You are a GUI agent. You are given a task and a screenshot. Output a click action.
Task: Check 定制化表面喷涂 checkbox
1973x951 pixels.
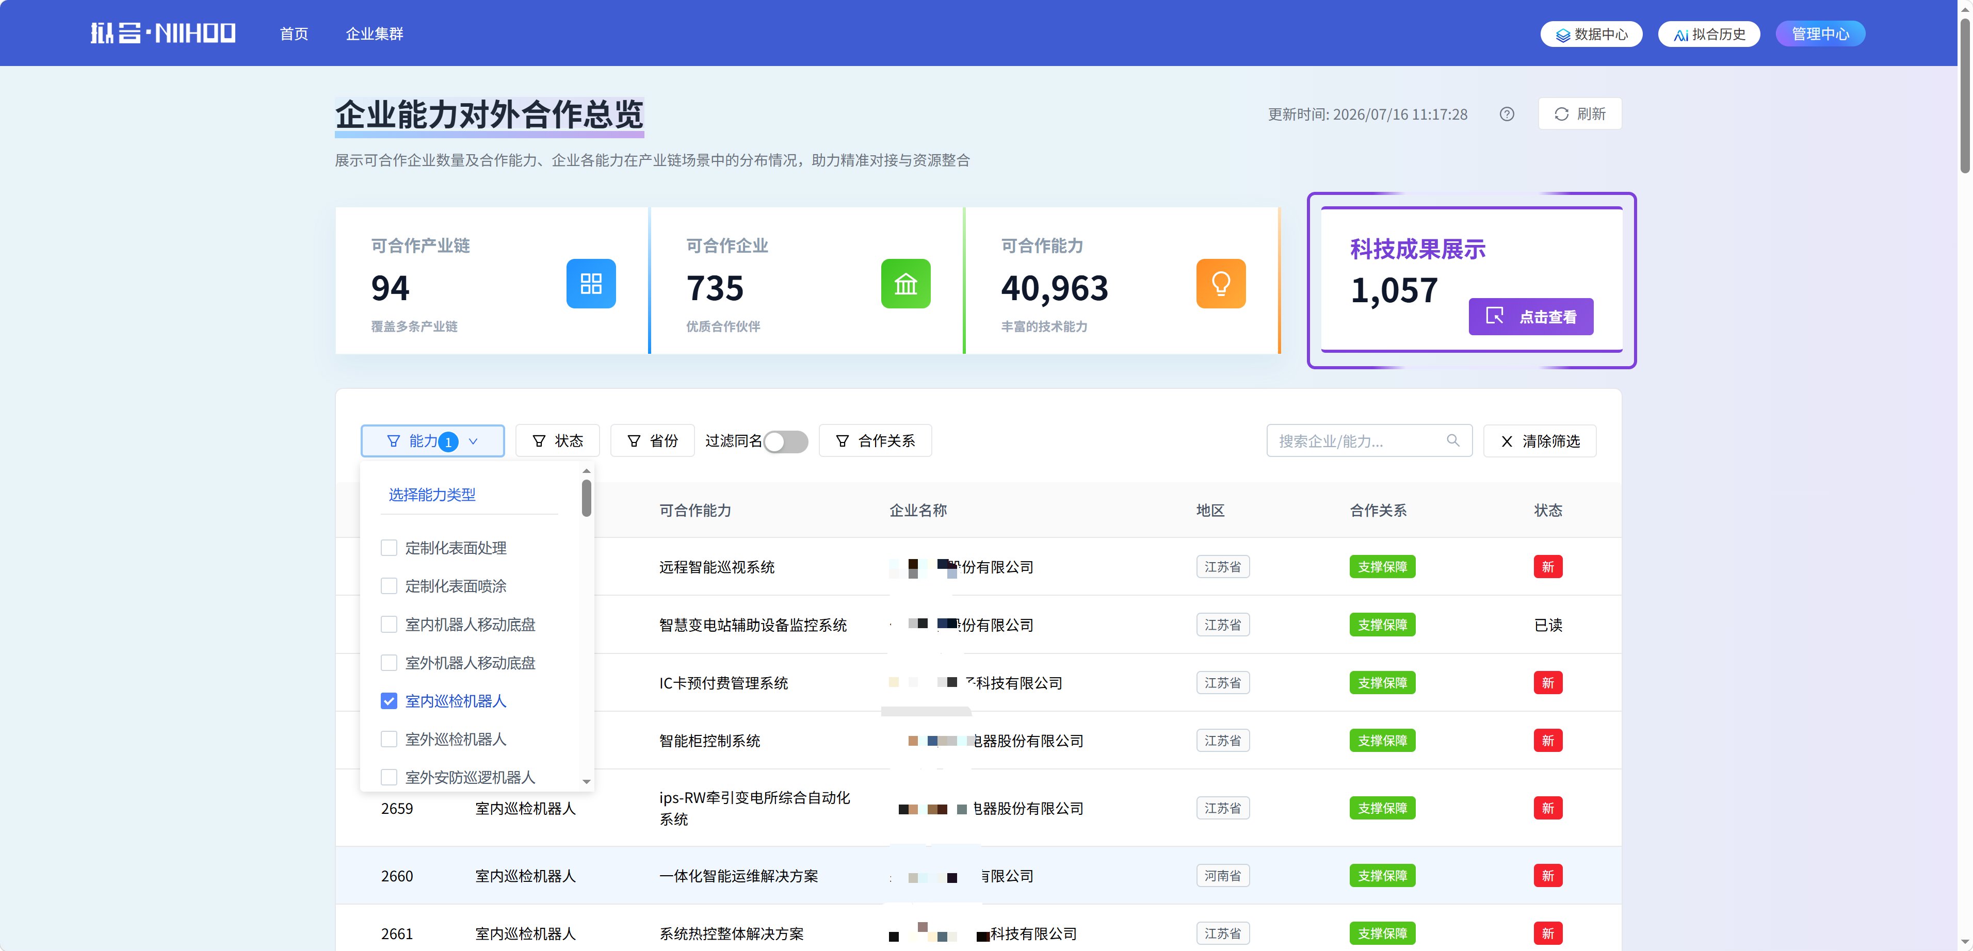(x=389, y=586)
